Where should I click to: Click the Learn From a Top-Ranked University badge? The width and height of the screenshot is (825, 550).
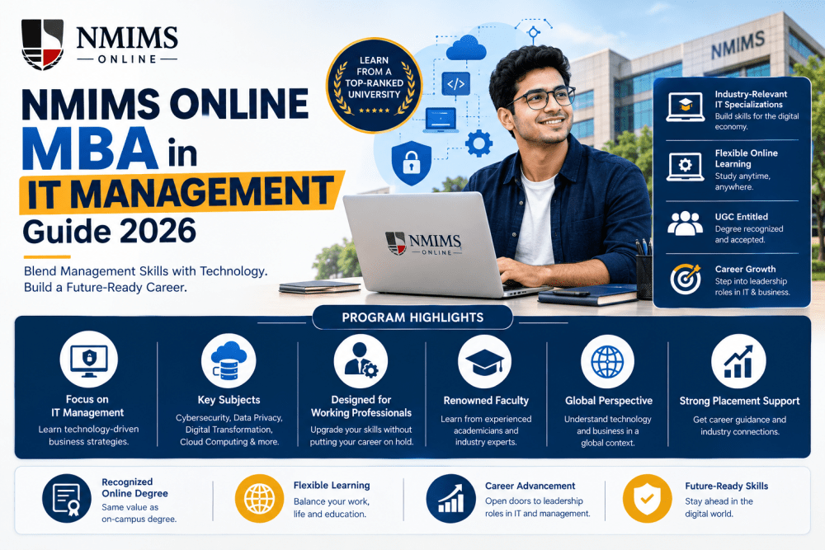tap(374, 85)
